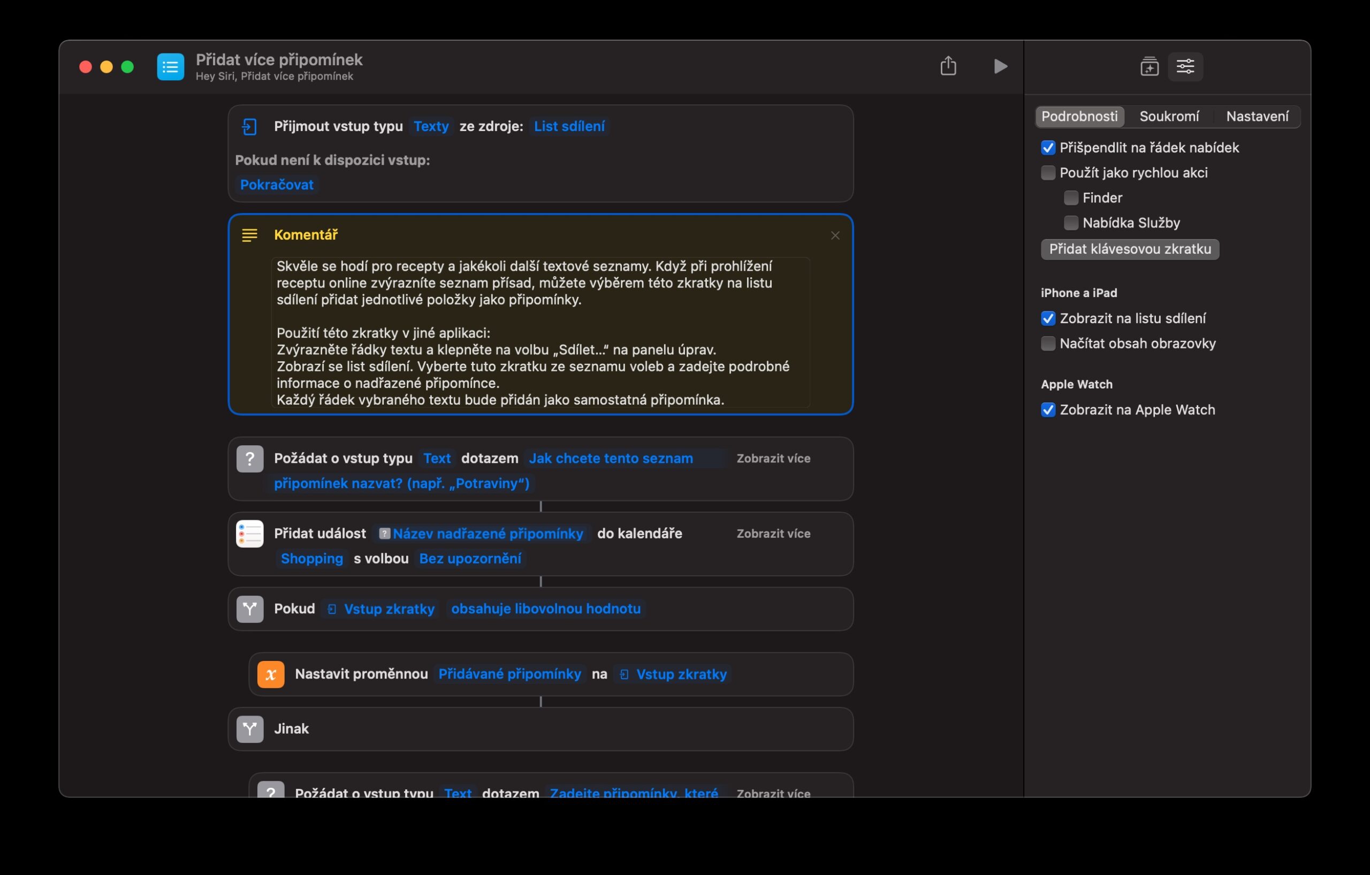Click the Jinak branch icon
1370x875 pixels.
250,729
